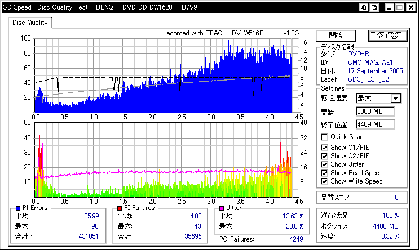419x250 pixels.
Task: Click the 開始 0000 MB input field
Action: (x=375, y=111)
